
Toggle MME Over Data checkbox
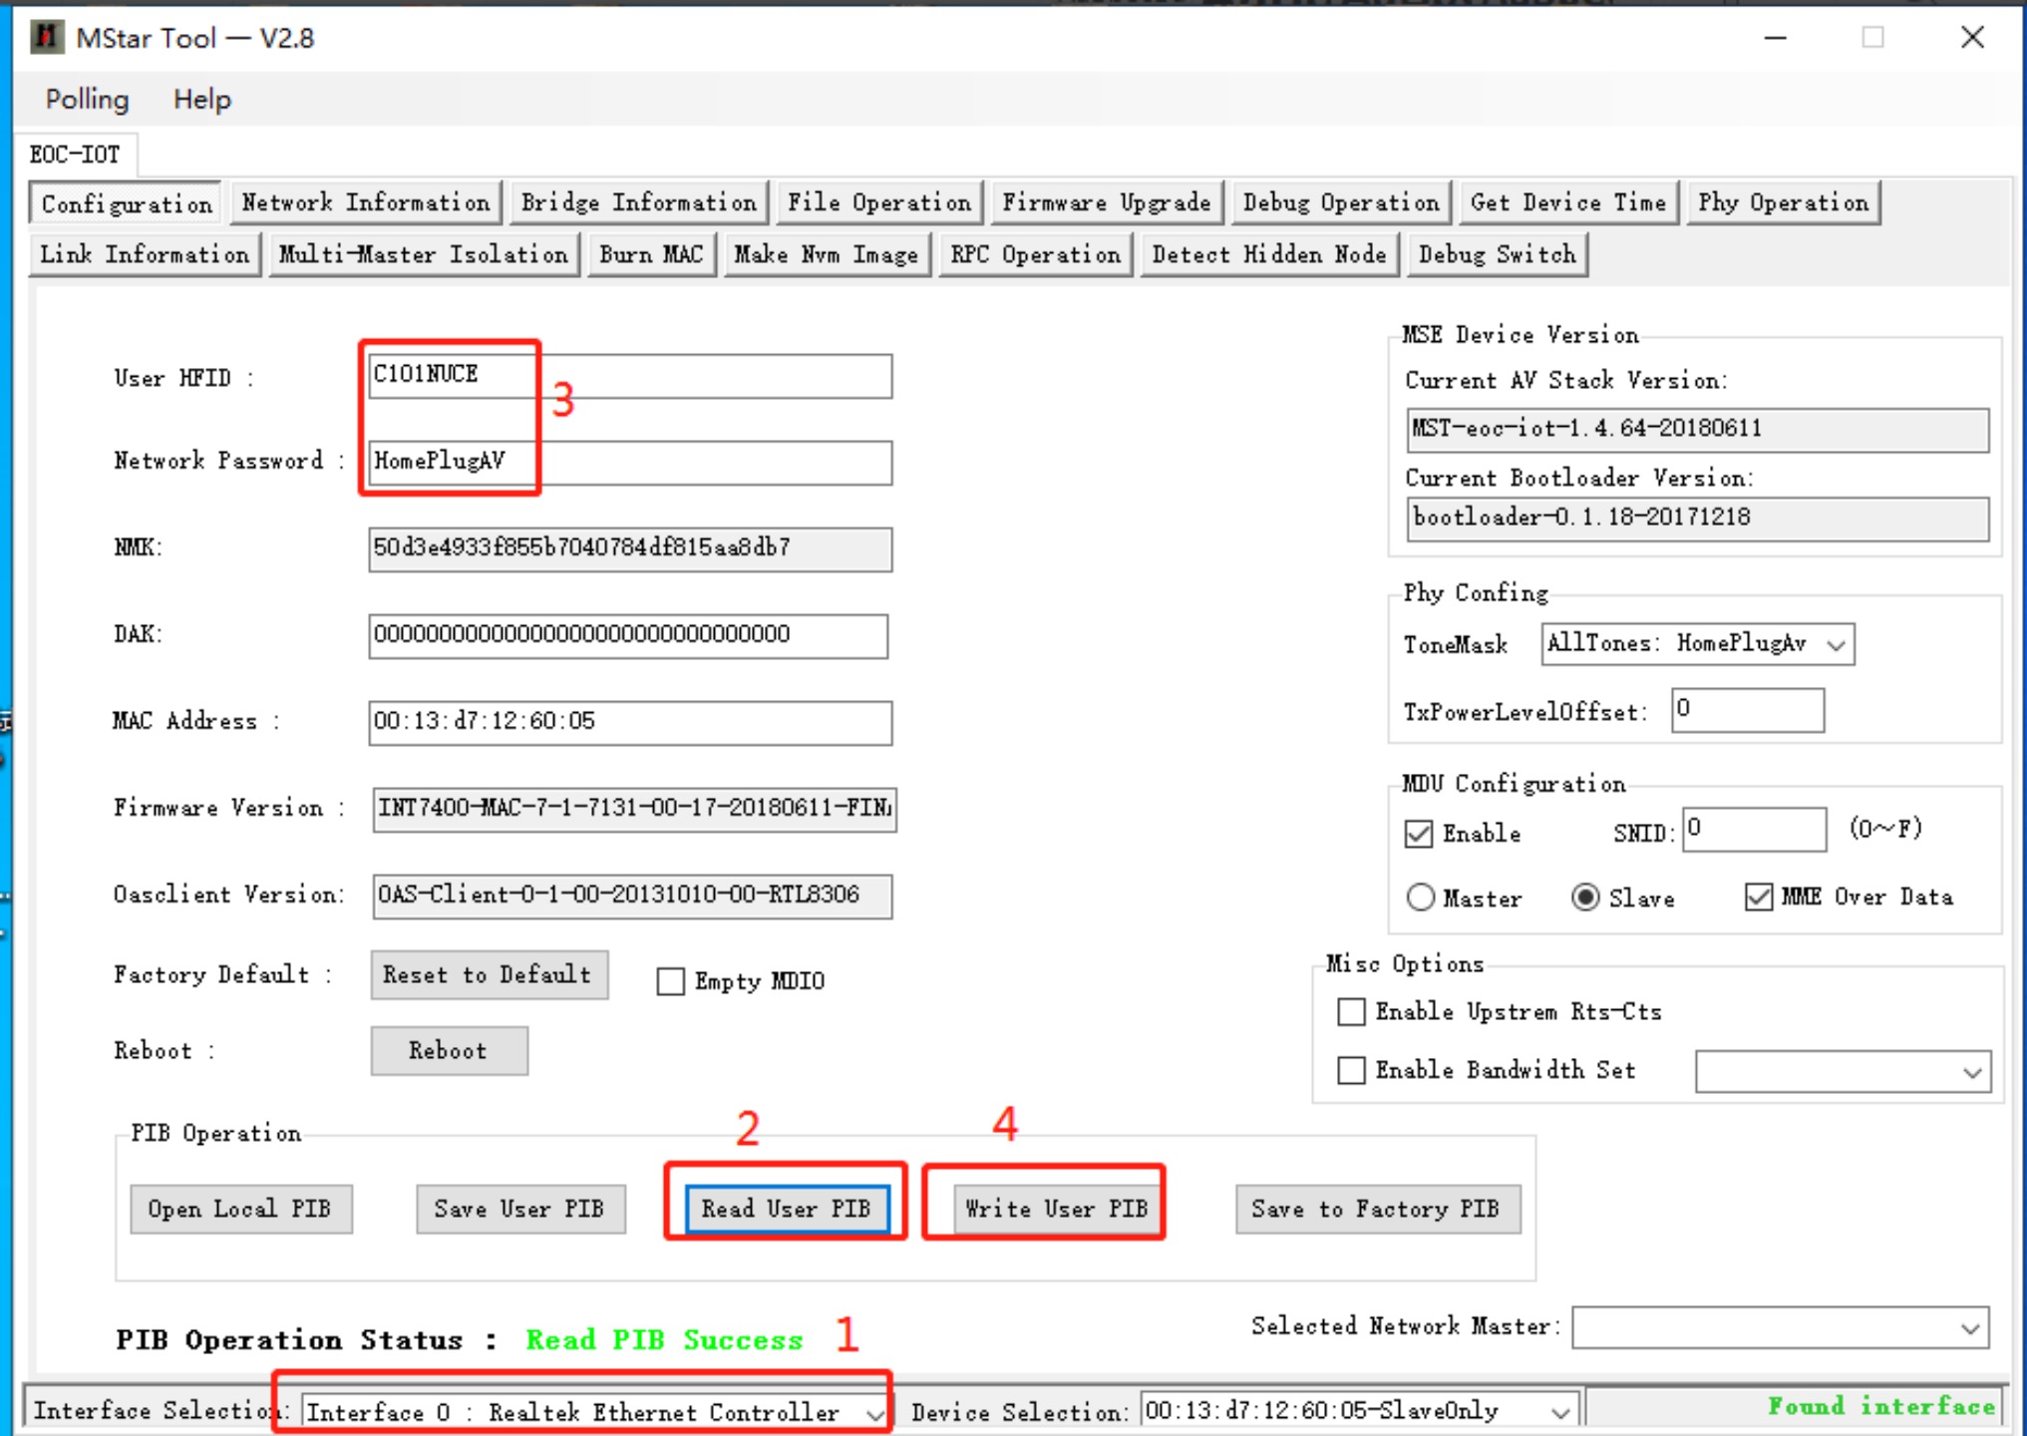tap(1759, 897)
